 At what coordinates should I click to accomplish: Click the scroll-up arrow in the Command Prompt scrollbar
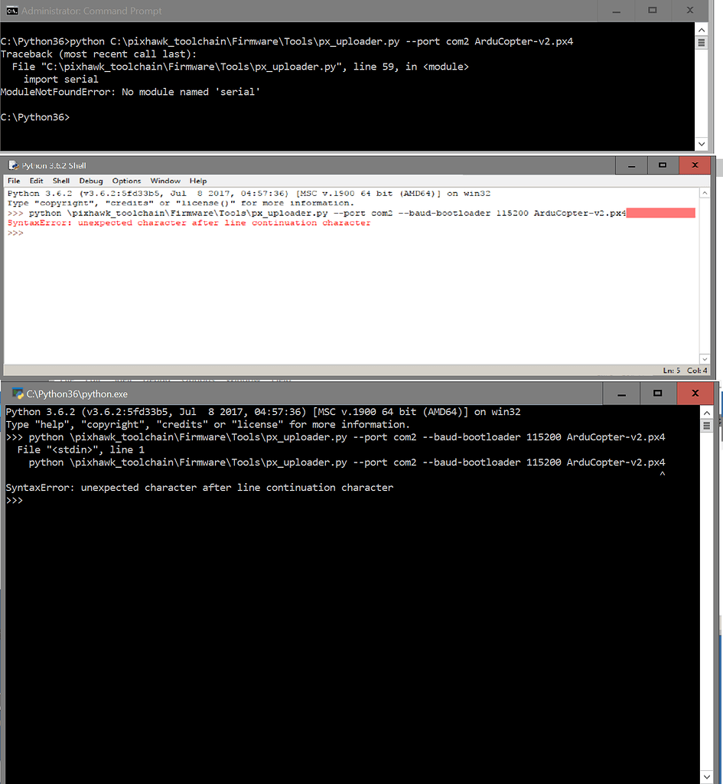click(702, 29)
